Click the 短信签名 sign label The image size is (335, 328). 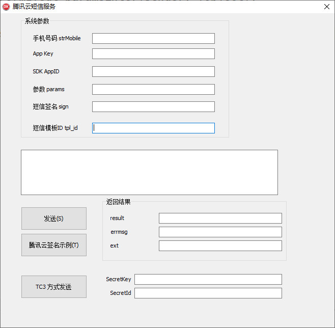pyautogui.click(x=50, y=106)
